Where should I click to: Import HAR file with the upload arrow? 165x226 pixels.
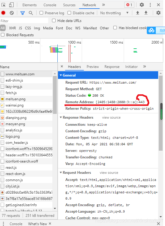coord(138,13)
